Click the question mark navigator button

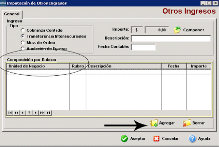29,113
